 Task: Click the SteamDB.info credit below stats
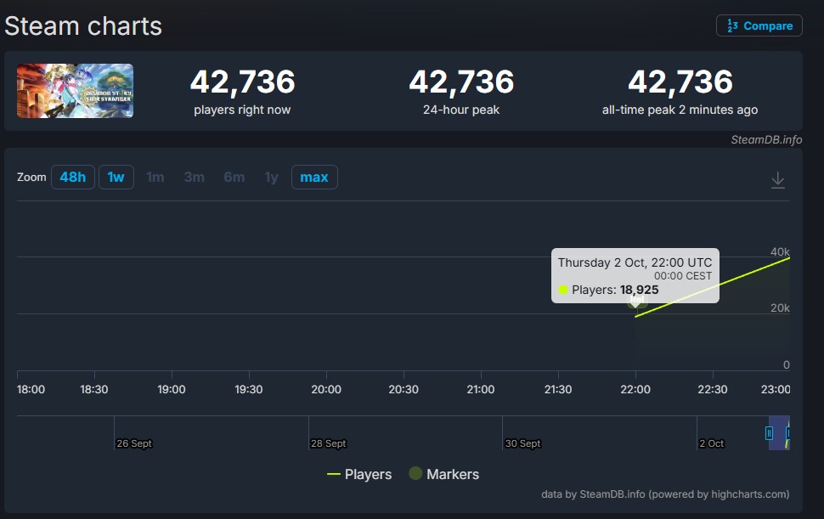[x=766, y=139]
